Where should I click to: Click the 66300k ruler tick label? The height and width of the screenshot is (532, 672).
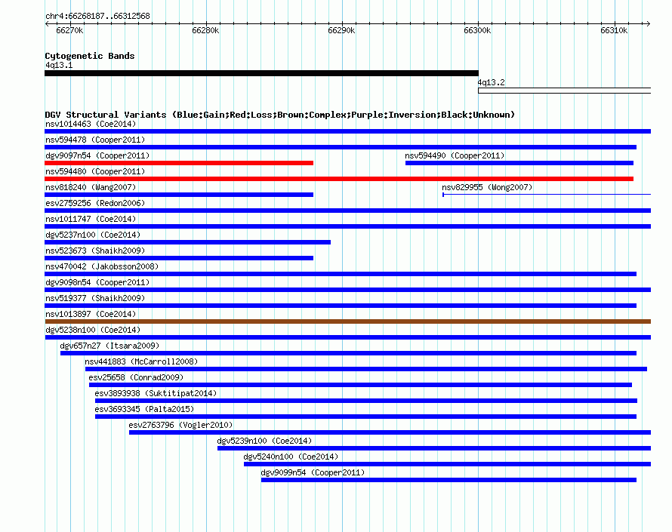coord(477,30)
